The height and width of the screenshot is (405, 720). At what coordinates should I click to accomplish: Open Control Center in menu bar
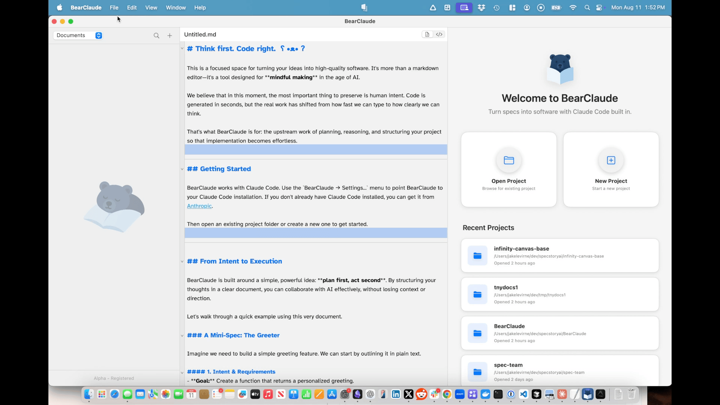[x=599, y=7]
